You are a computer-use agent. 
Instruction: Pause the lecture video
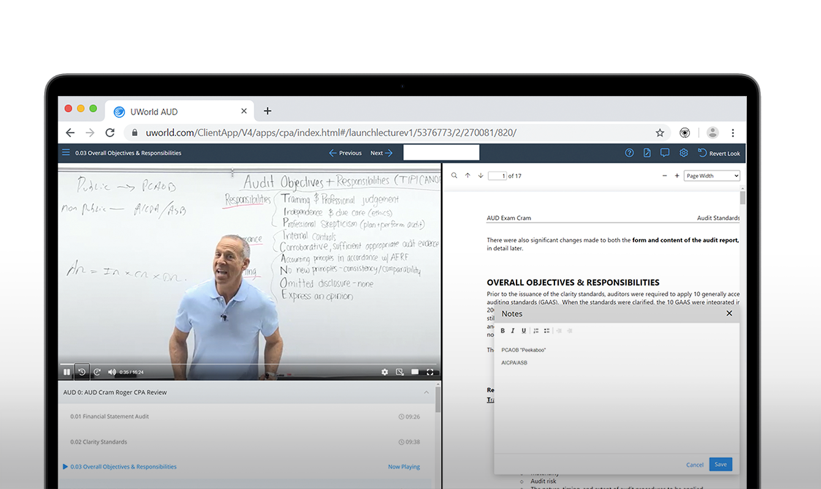coord(67,372)
